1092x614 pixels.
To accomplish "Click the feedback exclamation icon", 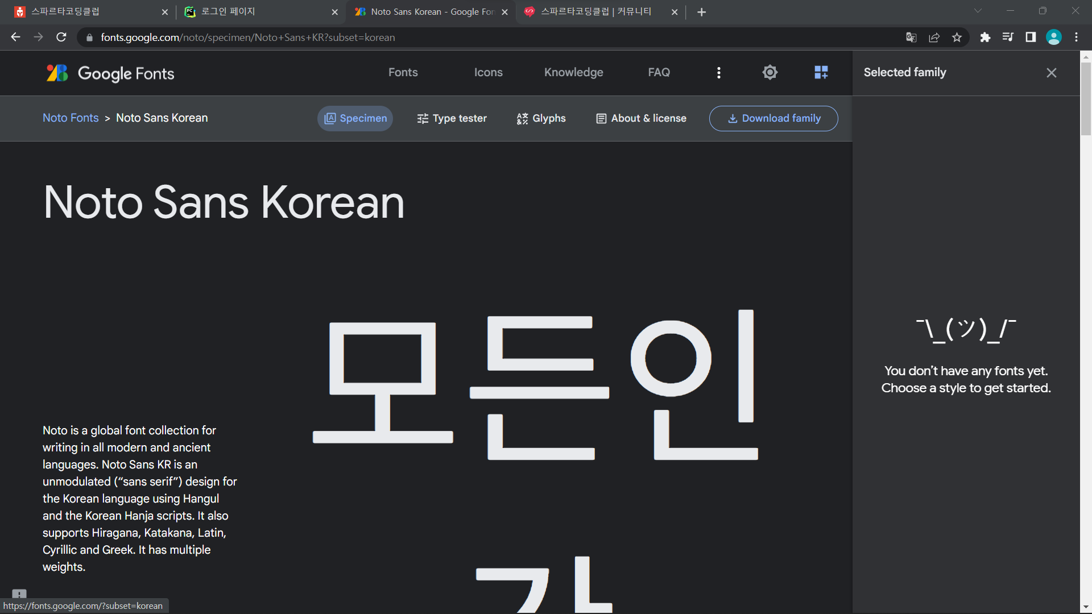I will (19, 594).
